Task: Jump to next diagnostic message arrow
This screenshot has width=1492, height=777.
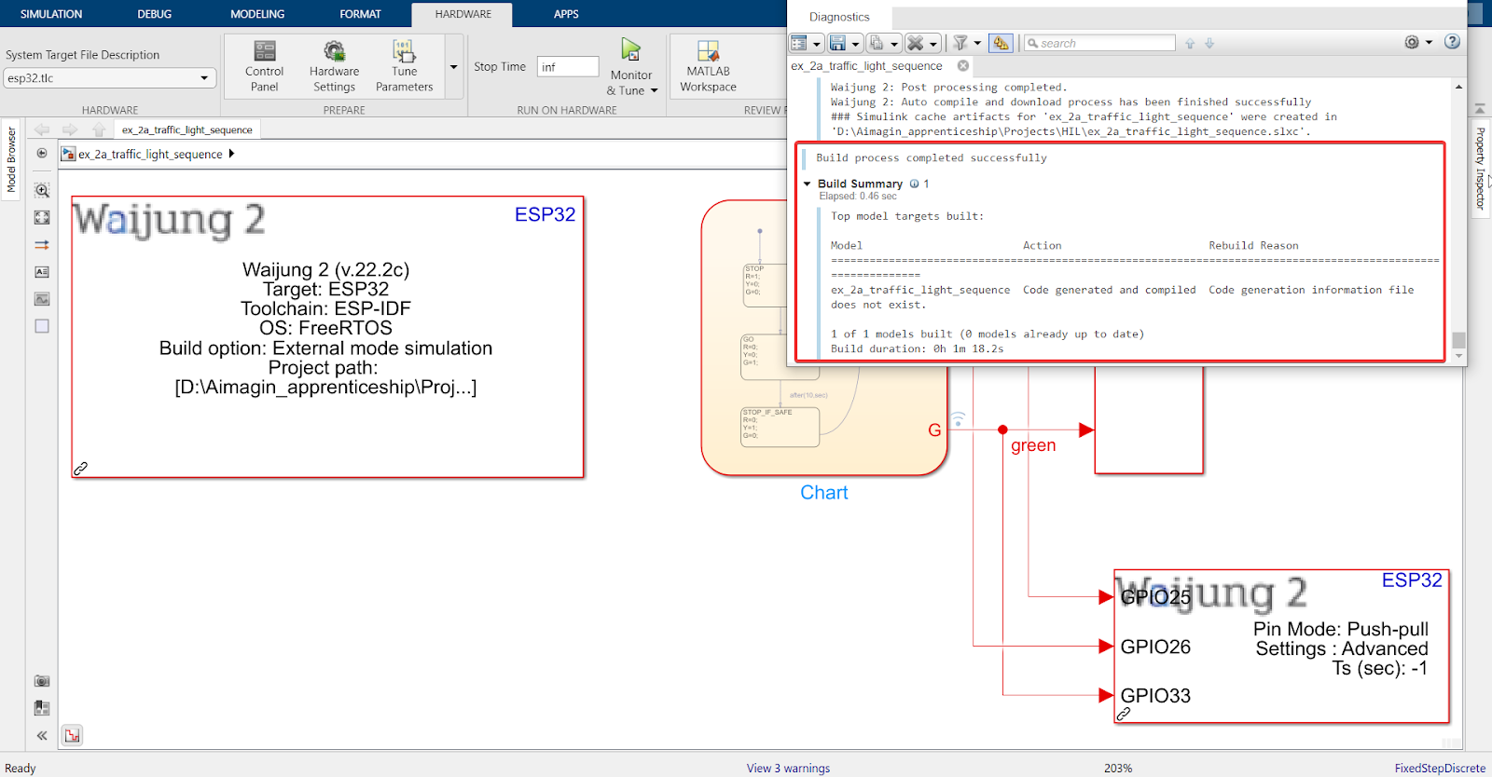Action: click(x=1209, y=43)
